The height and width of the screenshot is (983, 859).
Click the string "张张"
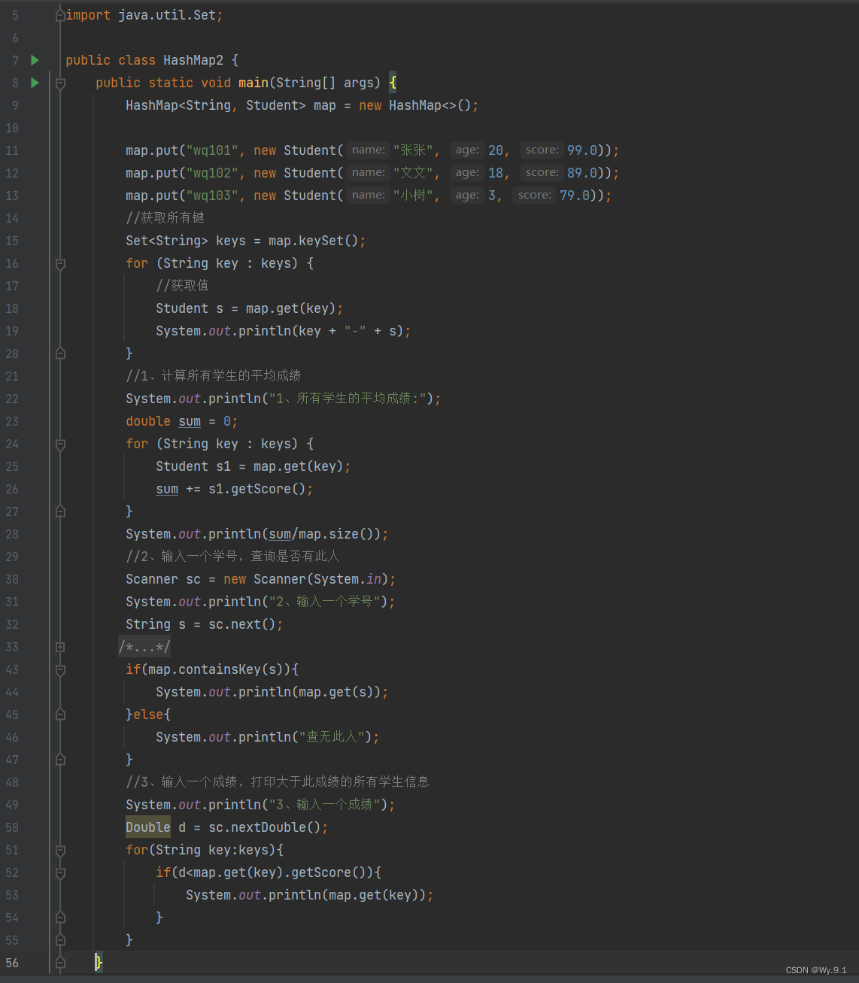413,150
